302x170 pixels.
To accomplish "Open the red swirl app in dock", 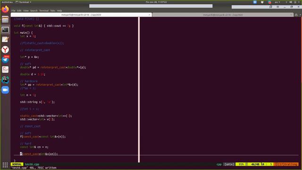I will coord(5,69).
